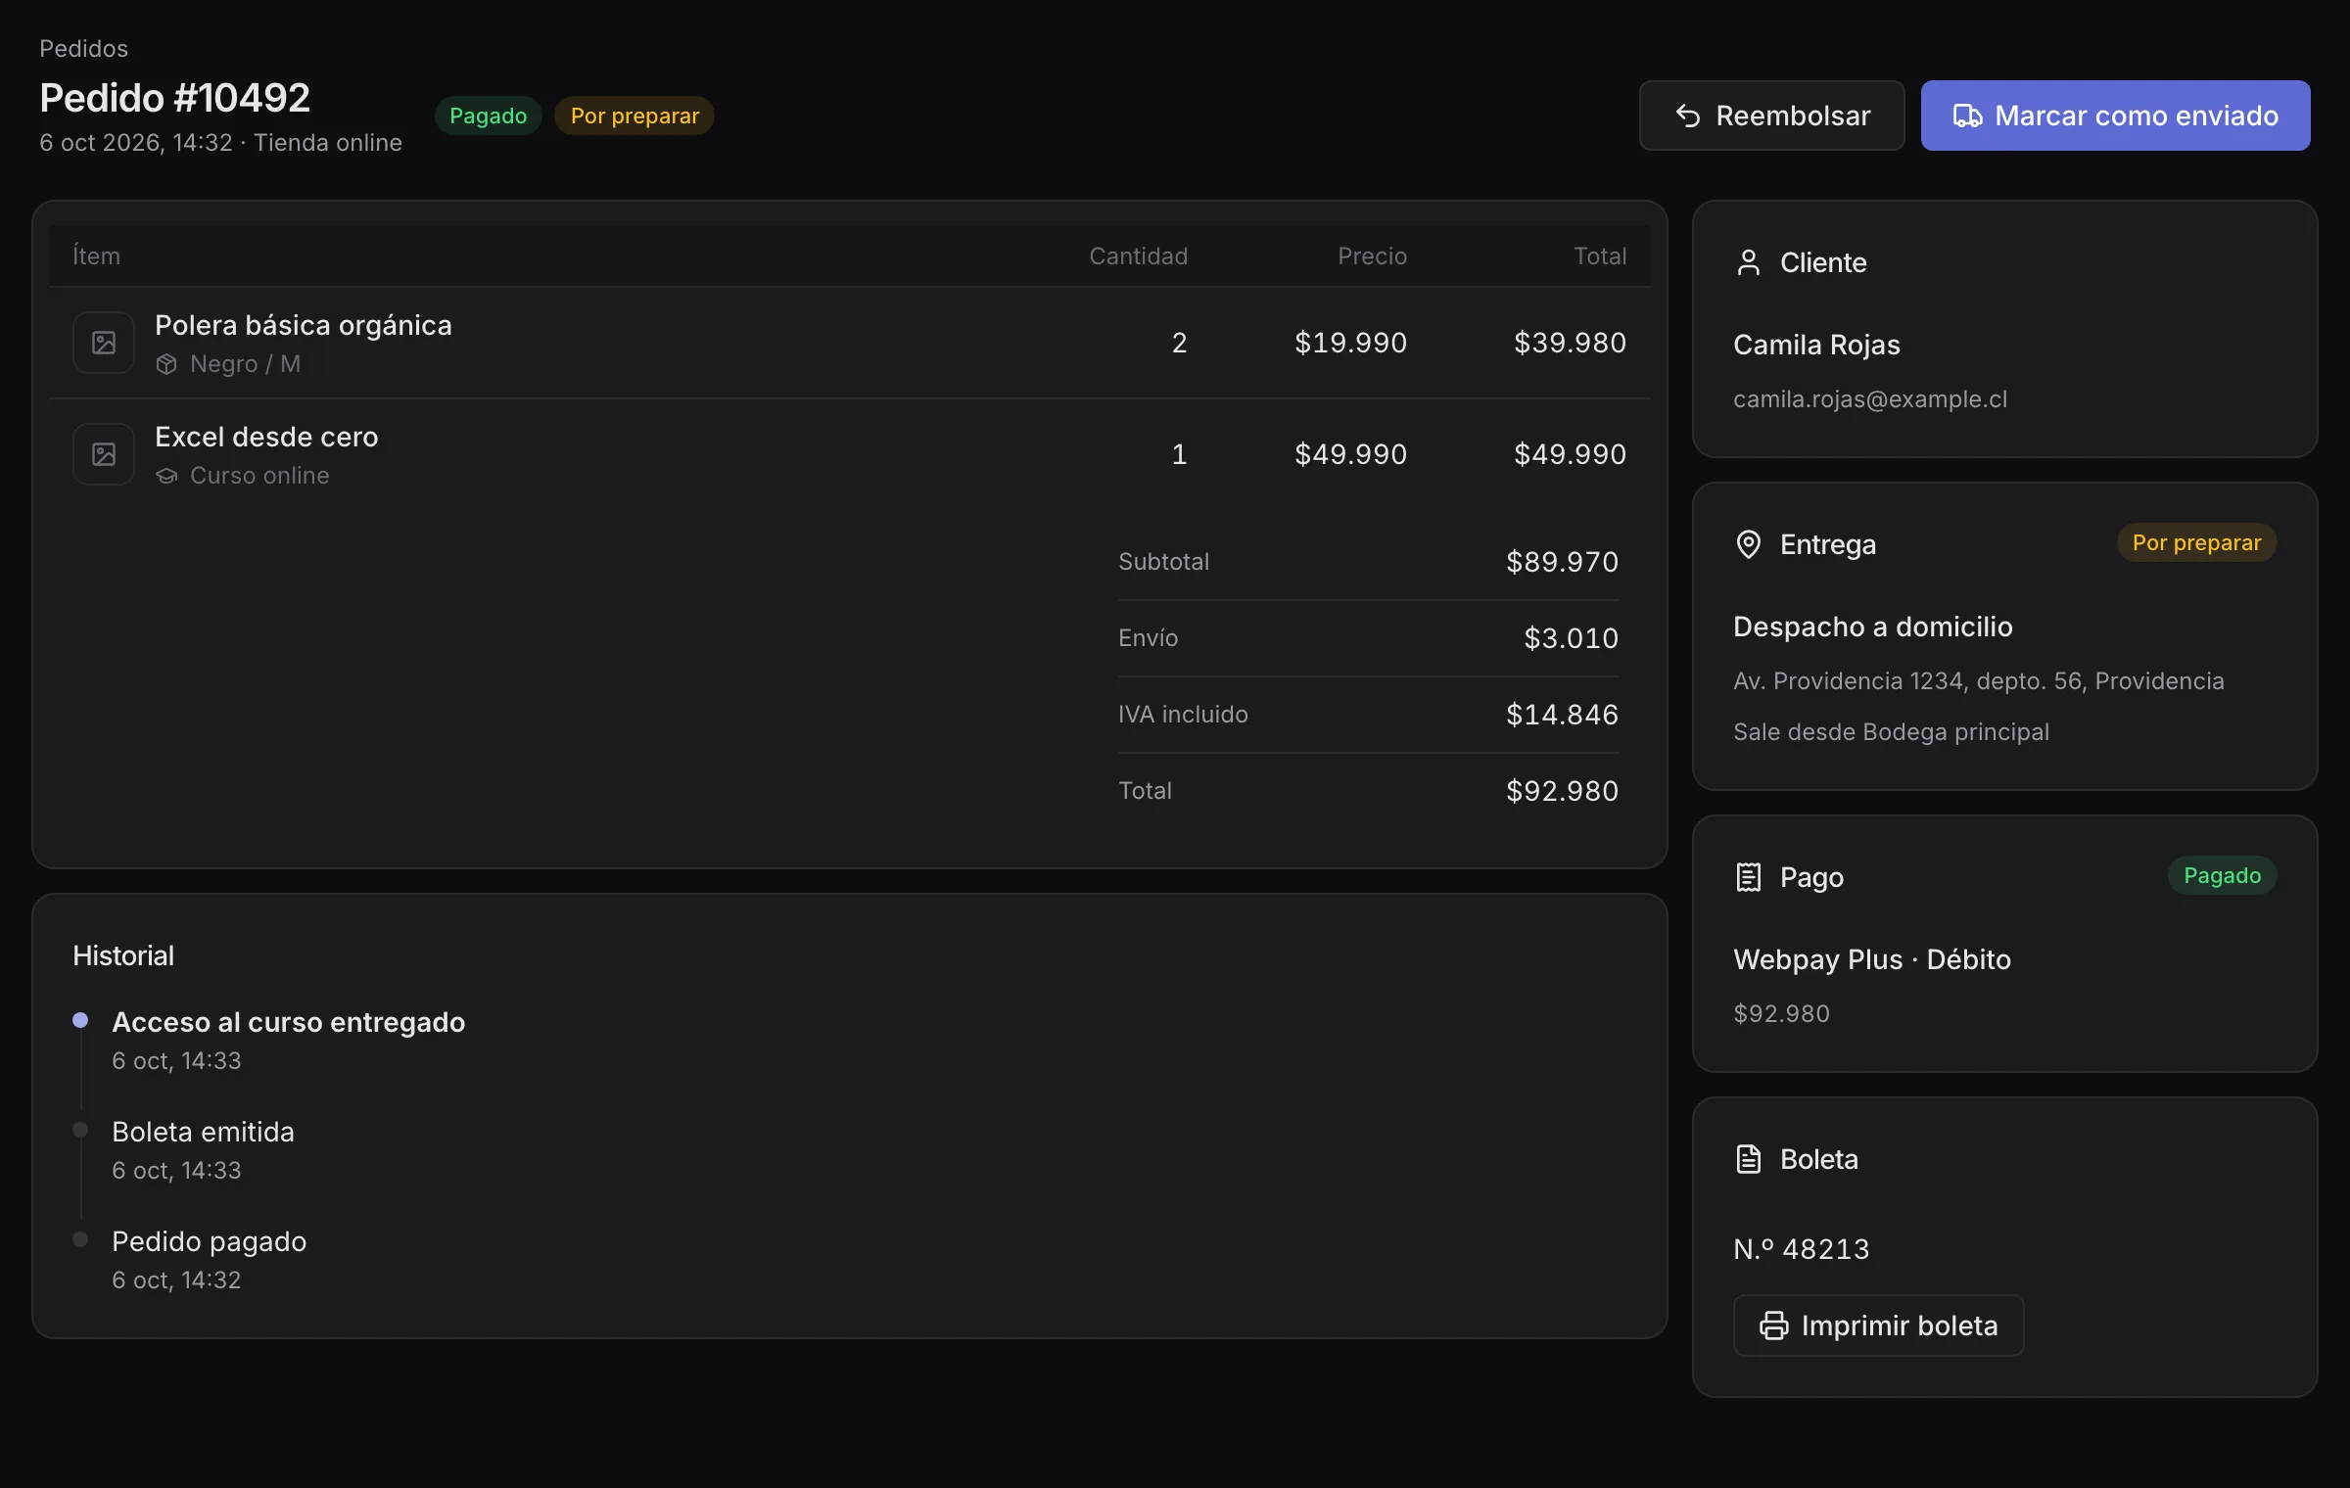Click the Ítem column header
The height and width of the screenshot is (1488, 2350).
coord(96,256)
